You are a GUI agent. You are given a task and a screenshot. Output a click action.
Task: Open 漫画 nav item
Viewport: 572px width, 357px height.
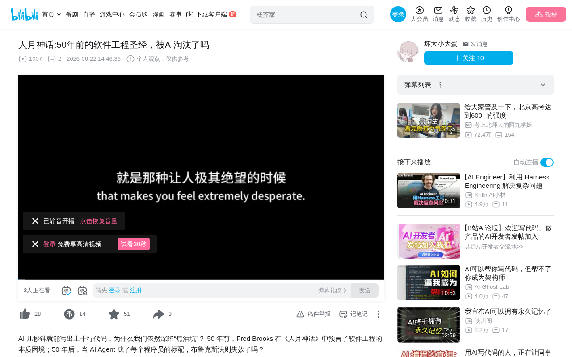[x=159, y=14]
